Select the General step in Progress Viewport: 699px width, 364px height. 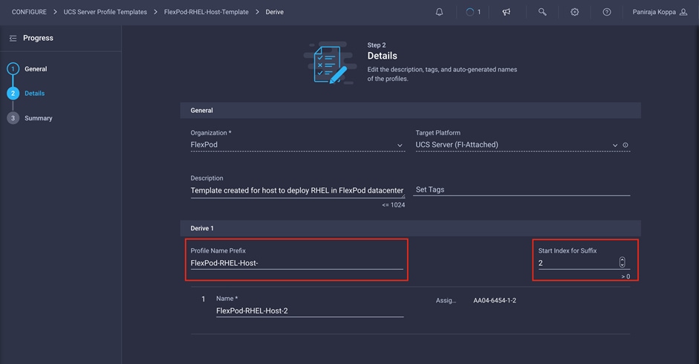point(36,68)
